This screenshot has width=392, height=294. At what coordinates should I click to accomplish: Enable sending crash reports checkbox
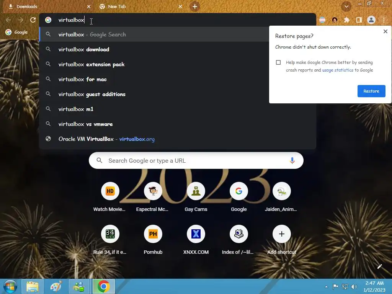[278, 62]
